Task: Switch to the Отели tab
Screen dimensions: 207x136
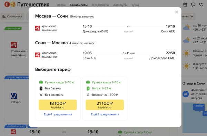Action: click(x=61, y=5)
